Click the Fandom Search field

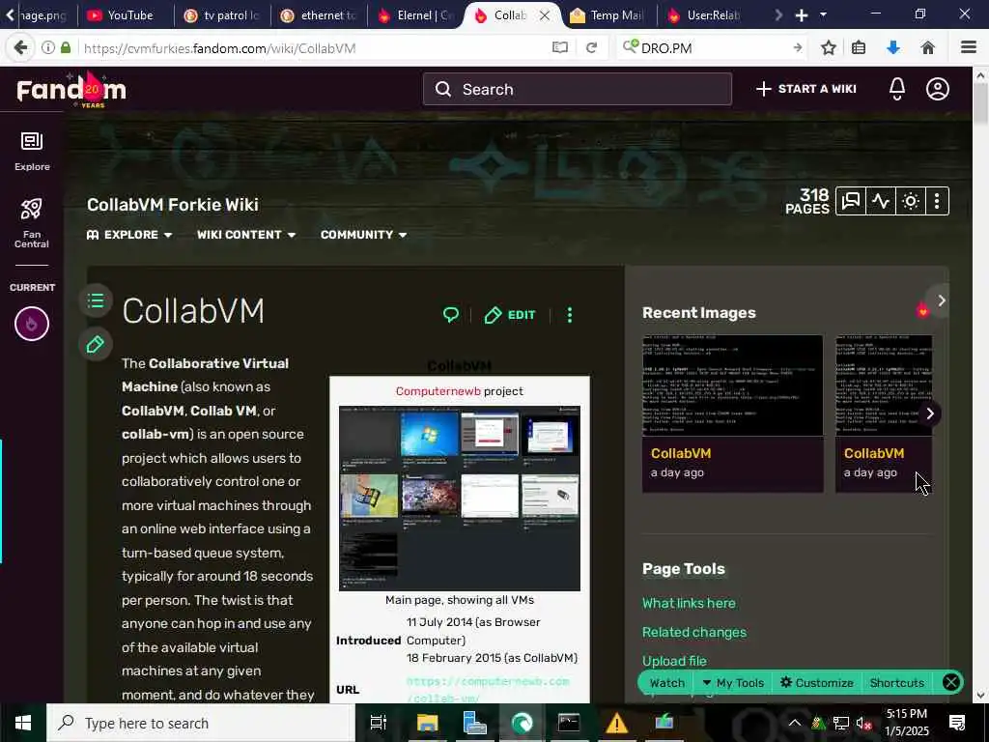(578, 89)
